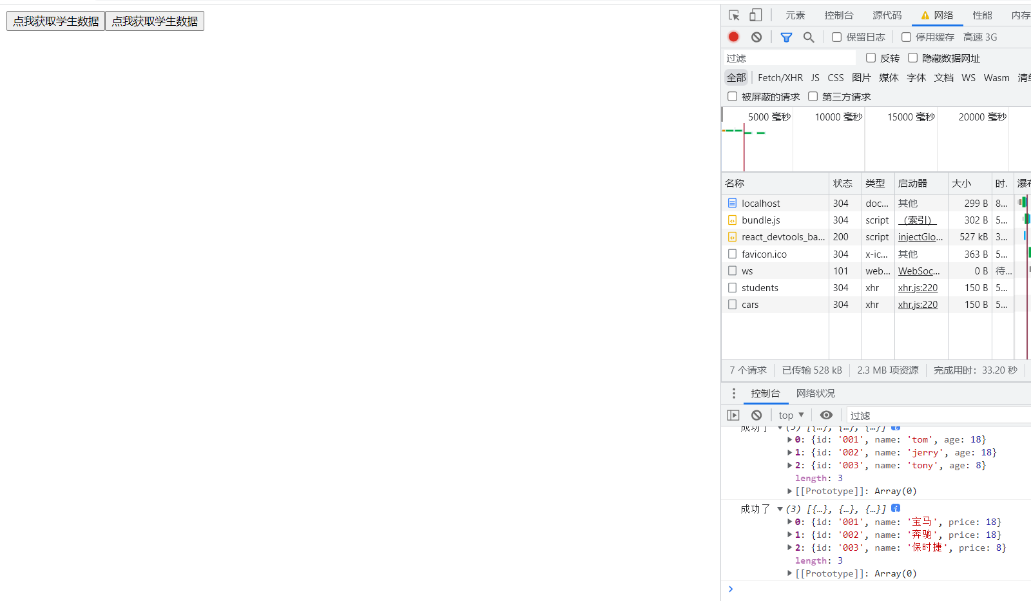
Task: Clear the network request log
Action: 756,37
